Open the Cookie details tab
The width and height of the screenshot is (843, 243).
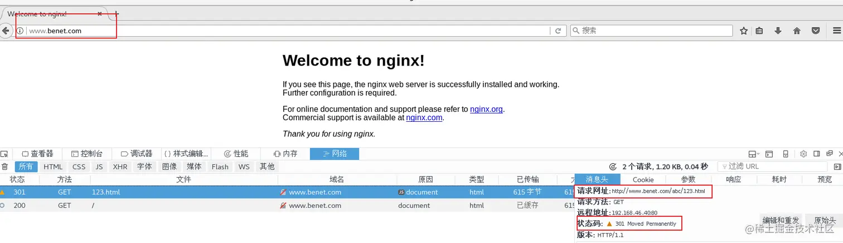tap(643, 179)
